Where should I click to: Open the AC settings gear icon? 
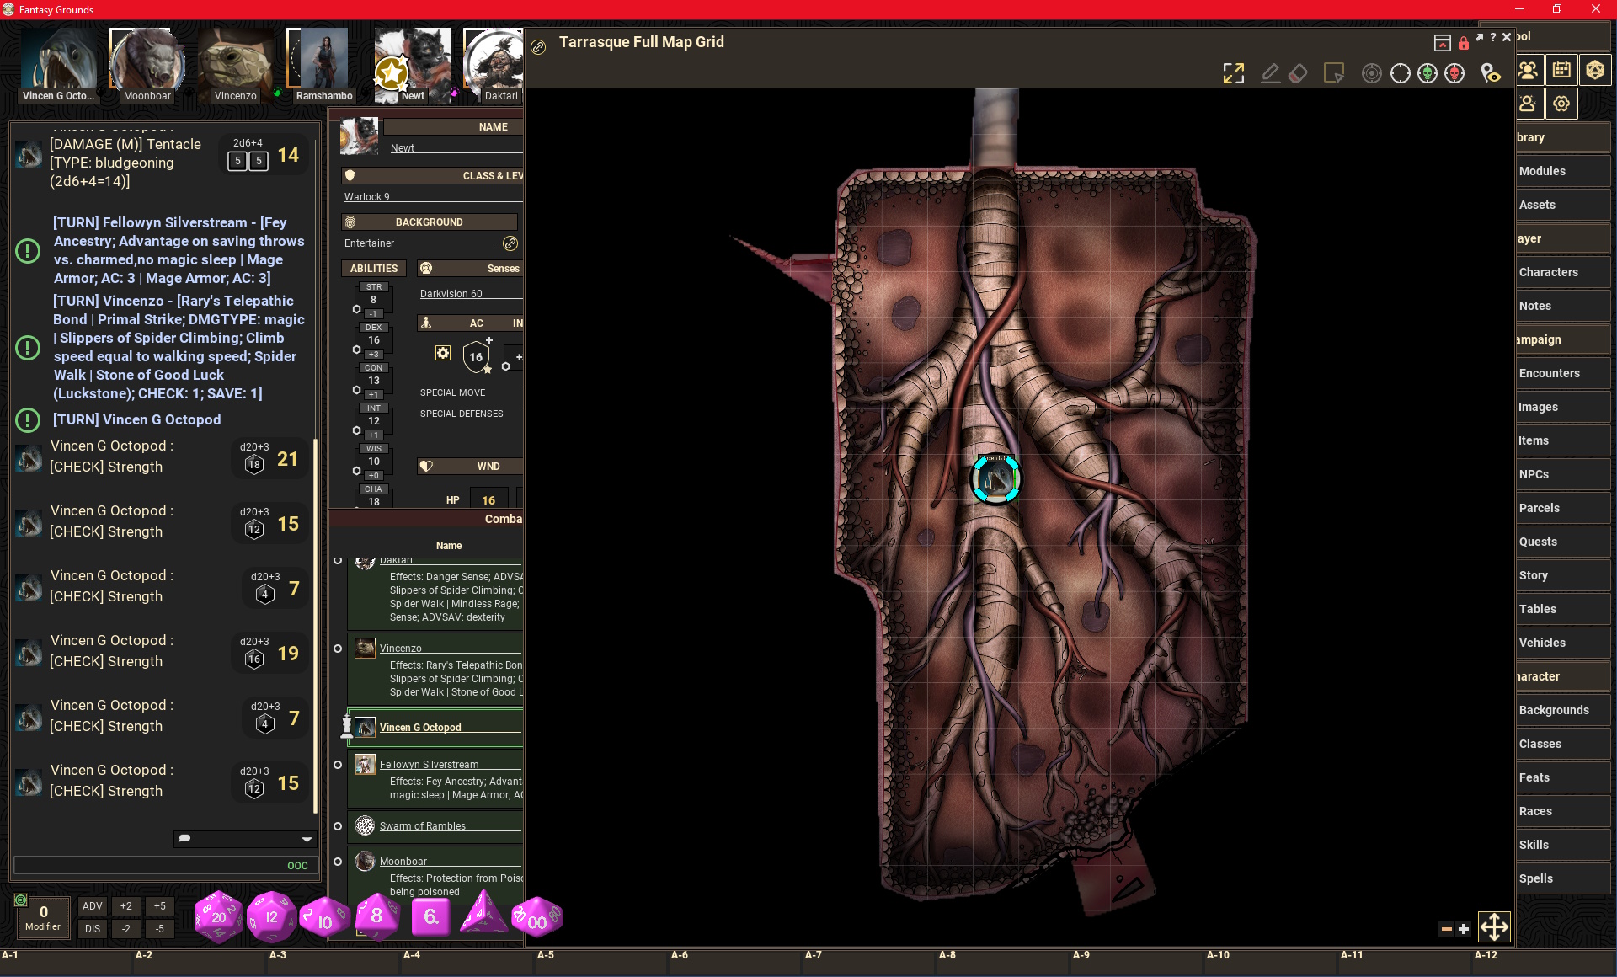tap(443, 353)
